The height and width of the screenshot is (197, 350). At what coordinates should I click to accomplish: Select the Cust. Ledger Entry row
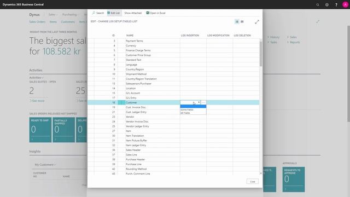click(173, 112)
